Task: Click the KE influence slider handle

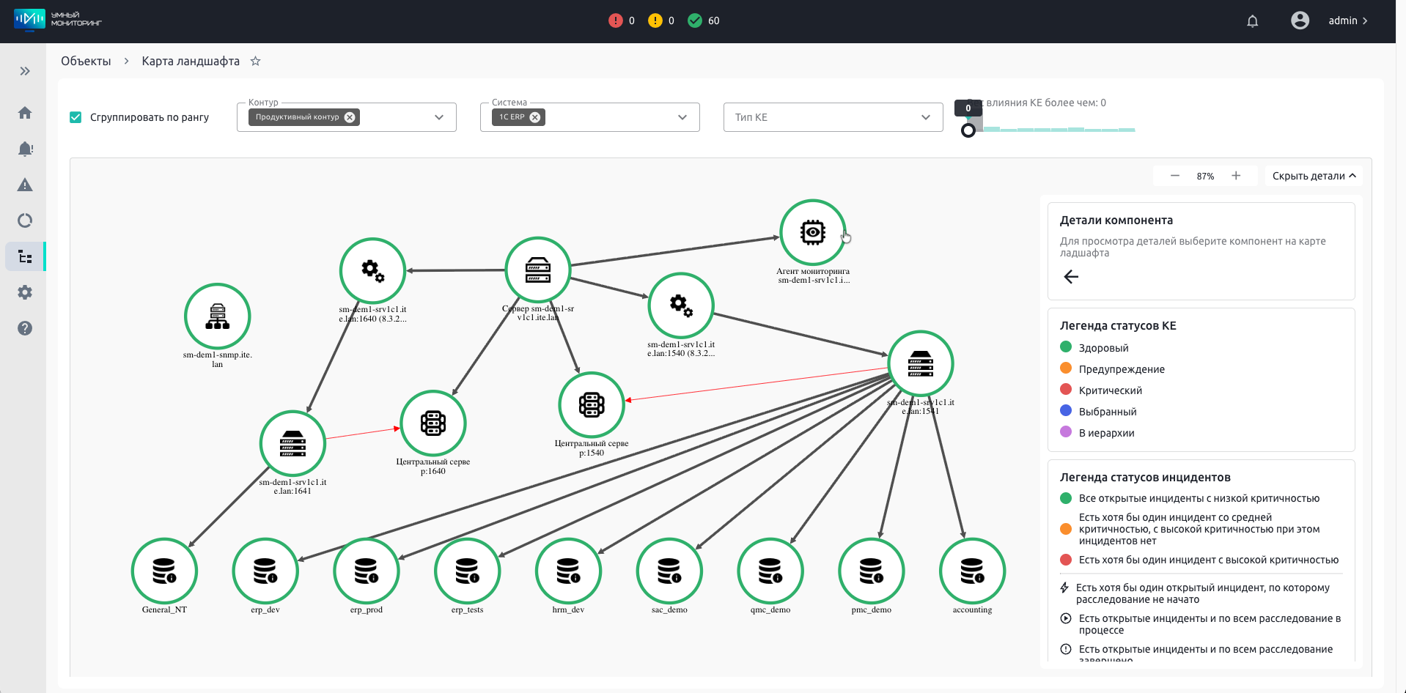Action: tap(968, 130)
